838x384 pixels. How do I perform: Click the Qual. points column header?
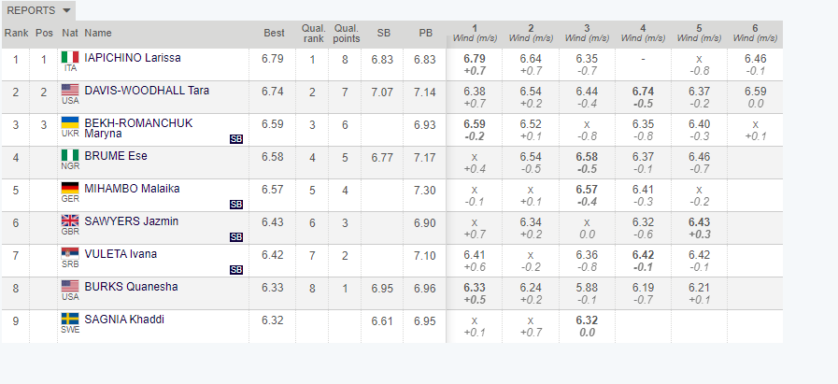[x=348, y=33]
